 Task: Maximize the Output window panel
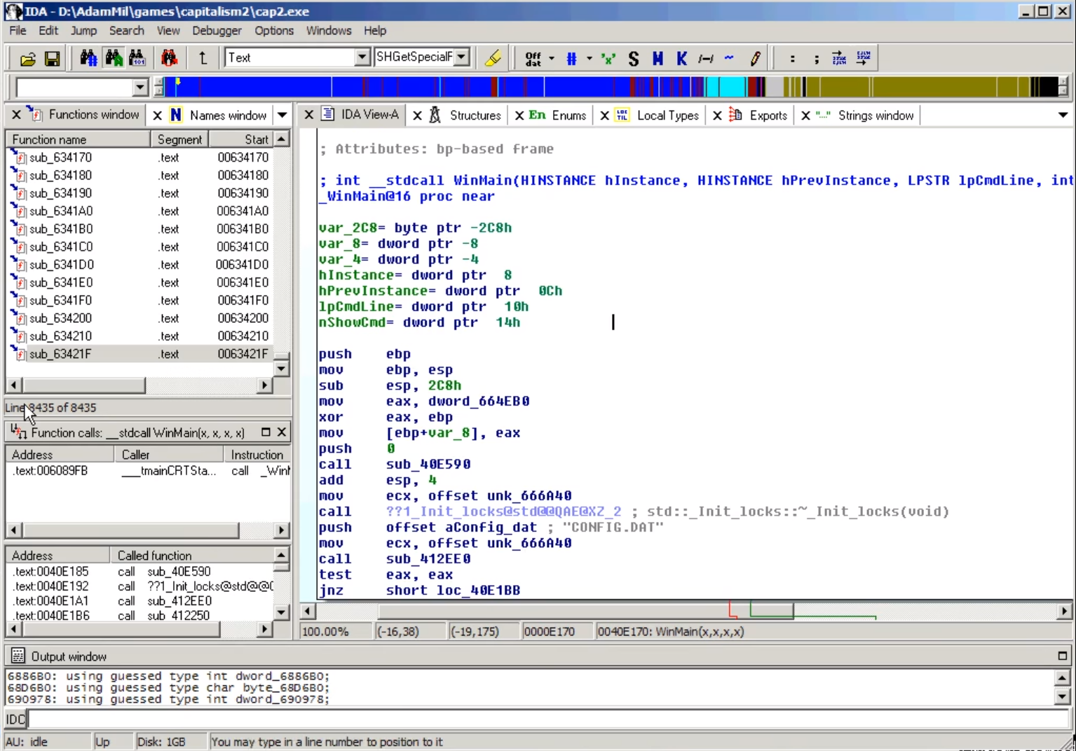(1062, 656)
